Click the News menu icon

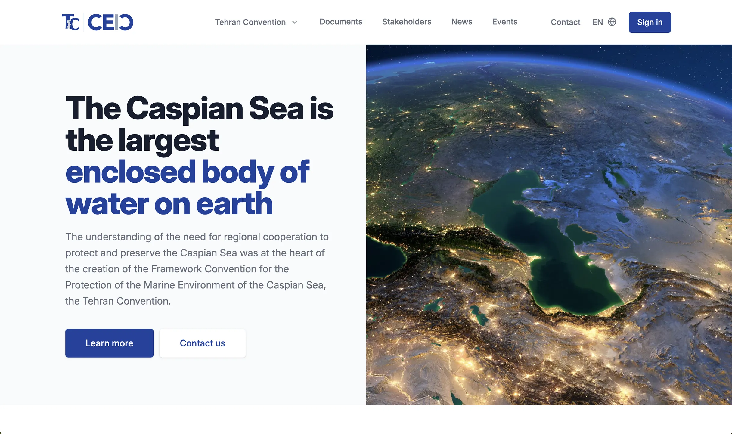[461, 22]
